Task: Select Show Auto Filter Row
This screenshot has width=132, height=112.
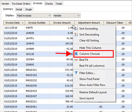Action: pos(94,85)
